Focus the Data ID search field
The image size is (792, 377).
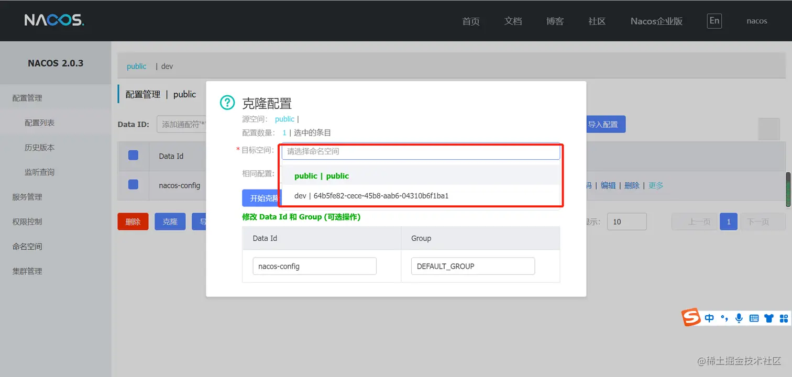(x=181, y=124)
